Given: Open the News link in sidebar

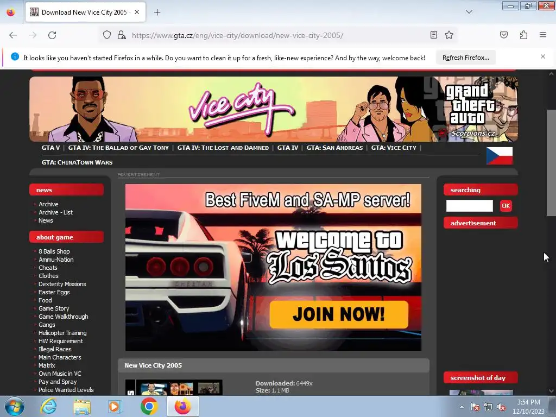Looking at the screenshot, I should point(46,220).
